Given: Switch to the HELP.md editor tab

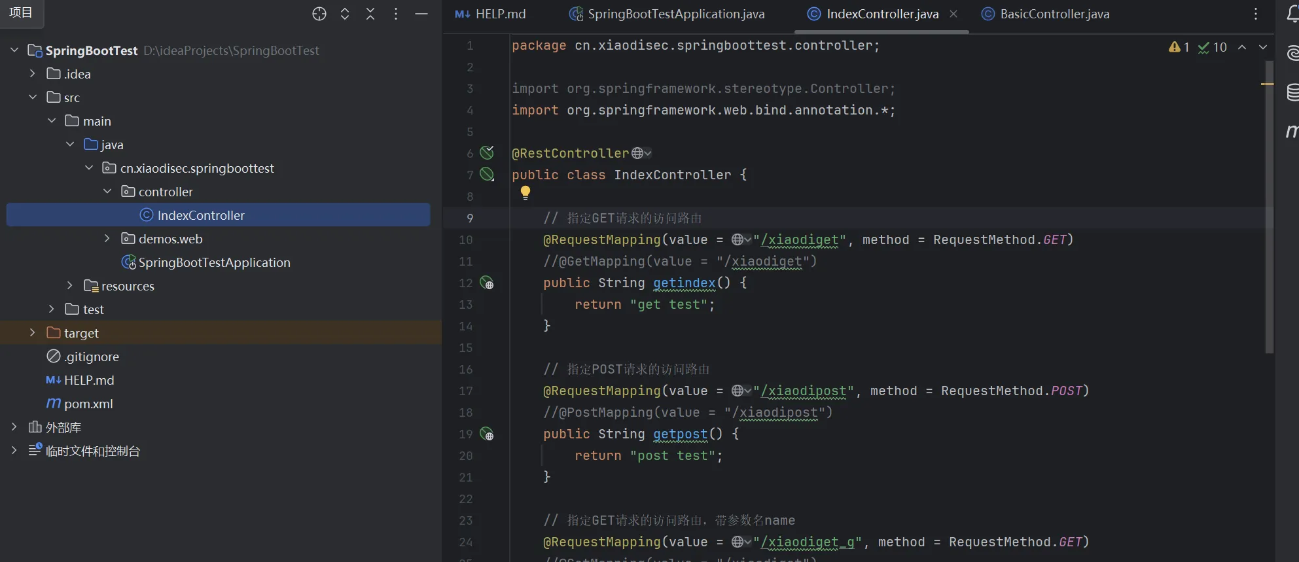Looking at the screenshot, I should click(x=500, y=14).
